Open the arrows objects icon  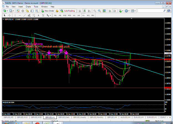pos(48,15)
